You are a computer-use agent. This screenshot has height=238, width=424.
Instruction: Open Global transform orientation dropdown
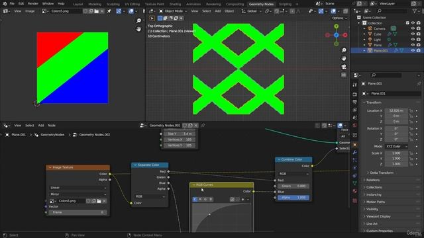pos(252,11)
